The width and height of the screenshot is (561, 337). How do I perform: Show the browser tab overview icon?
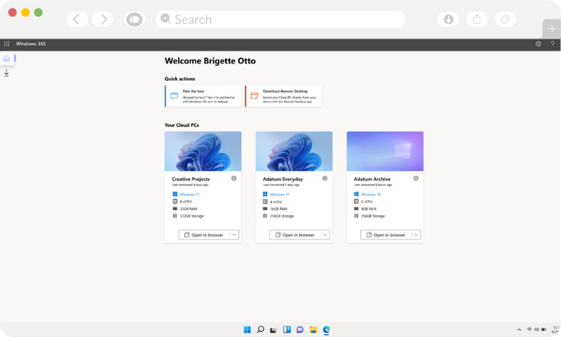point(505,20)
